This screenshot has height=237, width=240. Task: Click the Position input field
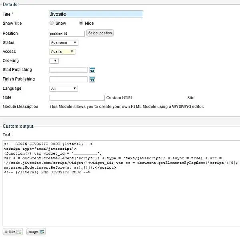(67, 34)
